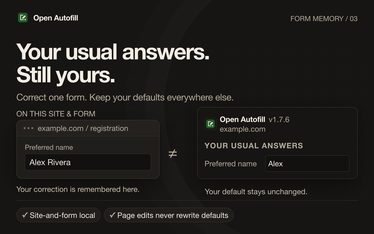Click the v1.7.6 version label

[x=279, y=119]
